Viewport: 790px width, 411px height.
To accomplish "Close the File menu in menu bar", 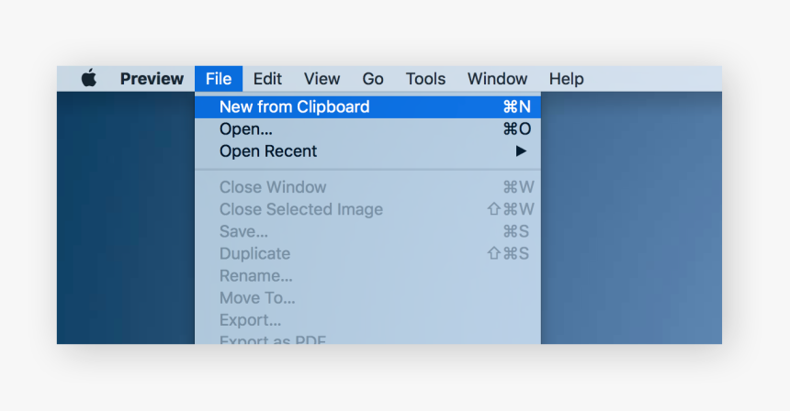I will pyautogui.click(x=219, y=79).
